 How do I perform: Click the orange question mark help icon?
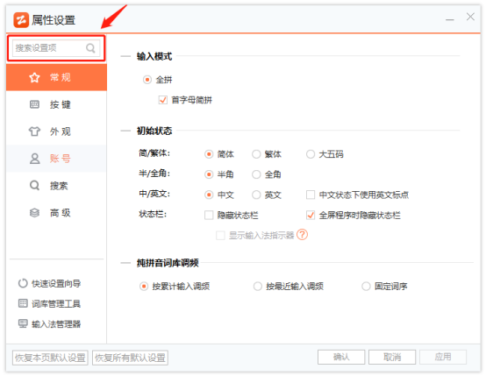coord(302,235)
